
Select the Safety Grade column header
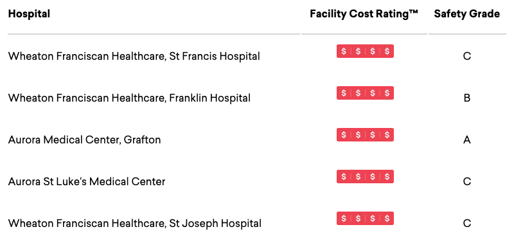point(467,14)
